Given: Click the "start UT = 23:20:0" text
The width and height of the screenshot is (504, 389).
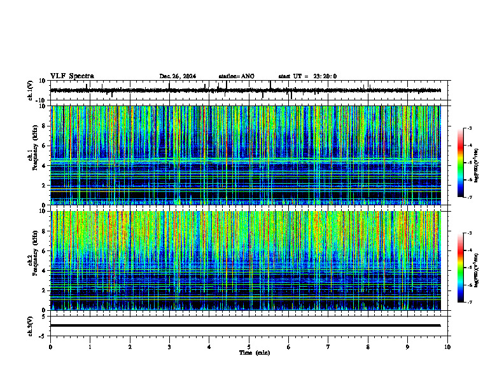Looking at the screenshot, I should click(x=307, y=76).
